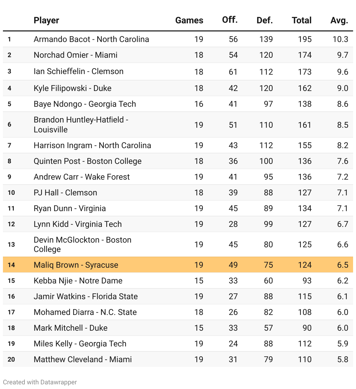Select Kyle Filipowski - Duke entry
The image size is (356, 389).
pyautogui.click(x=72, y=88)
